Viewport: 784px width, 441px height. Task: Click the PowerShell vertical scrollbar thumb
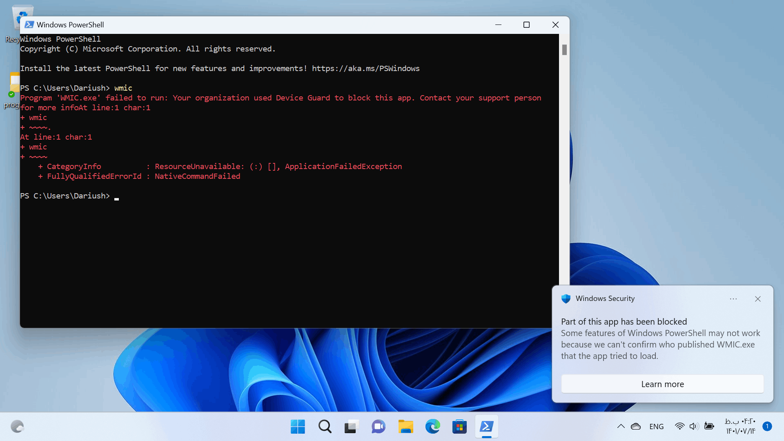click(564, 50)
